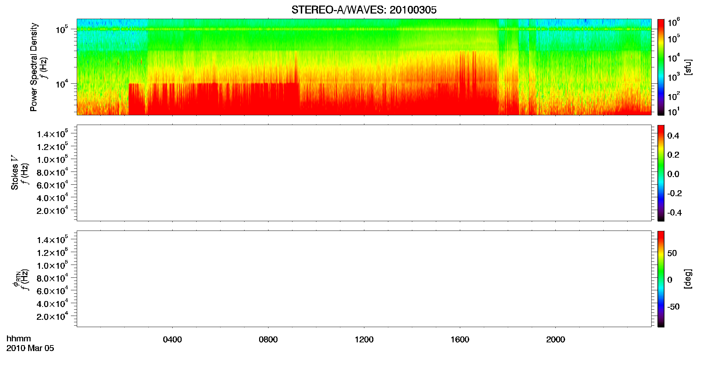
Task: Click the 0.4 Stokes colorbar tick label
Action: click(673, 136)
